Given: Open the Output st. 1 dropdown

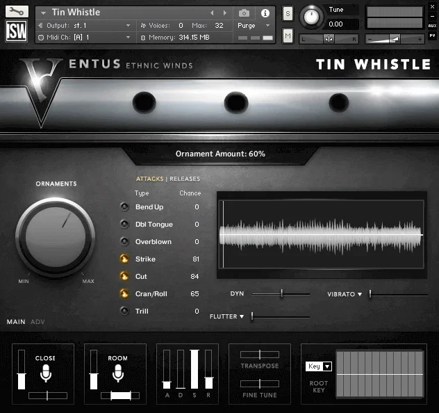Looking at the screenshot, I should click(x=128, y=26).
